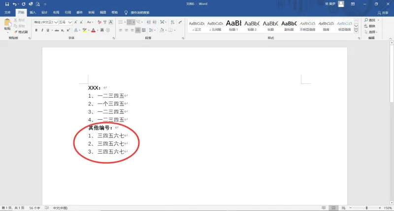Open the font size (五号) dropdown
The image size is (394, 211).
[x=70, y=22]
